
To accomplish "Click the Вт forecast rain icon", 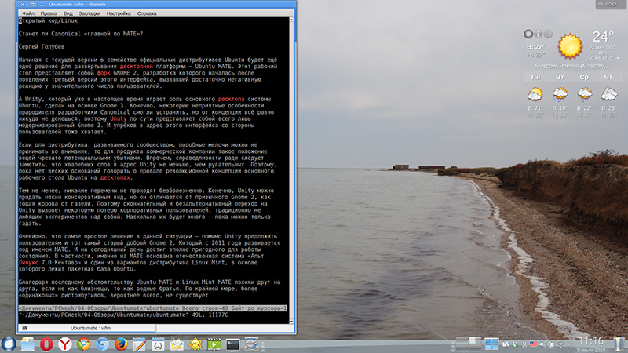I will pos(560,94).
